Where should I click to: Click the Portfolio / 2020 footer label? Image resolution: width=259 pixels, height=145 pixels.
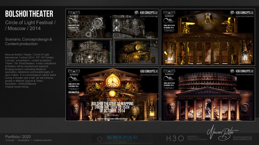(x=18, y=137)
